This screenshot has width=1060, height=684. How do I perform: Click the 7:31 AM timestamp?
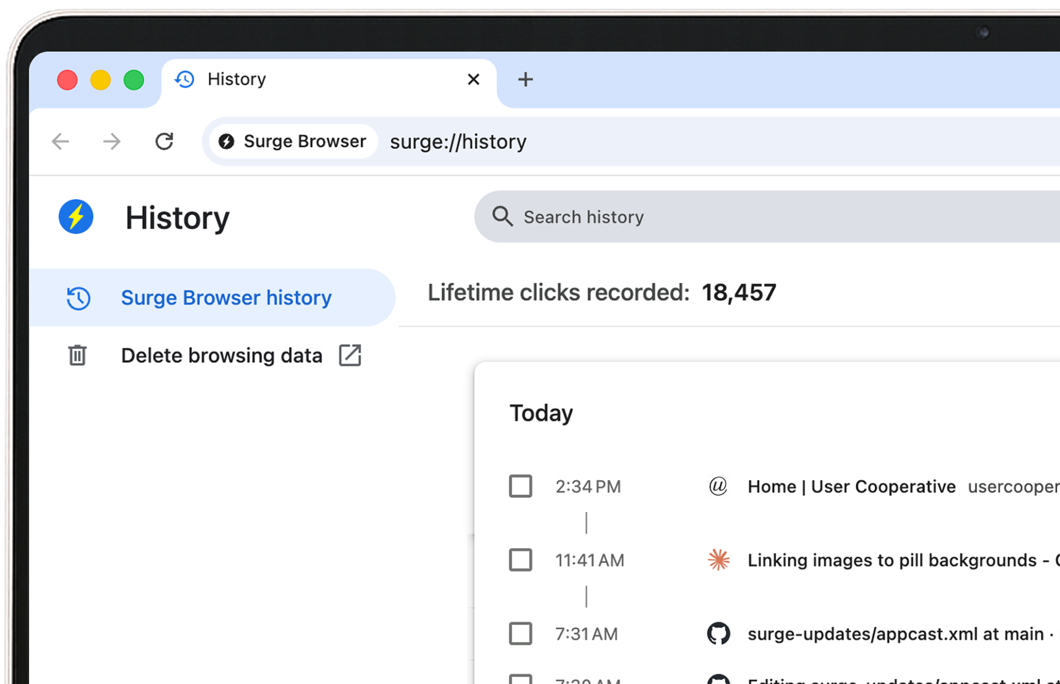[586, 634]
